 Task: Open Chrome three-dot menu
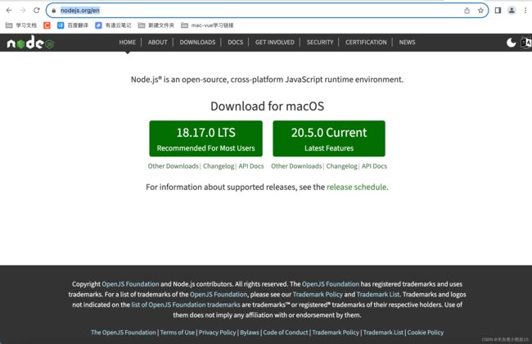pyautogui.click(x=525, y=11)
